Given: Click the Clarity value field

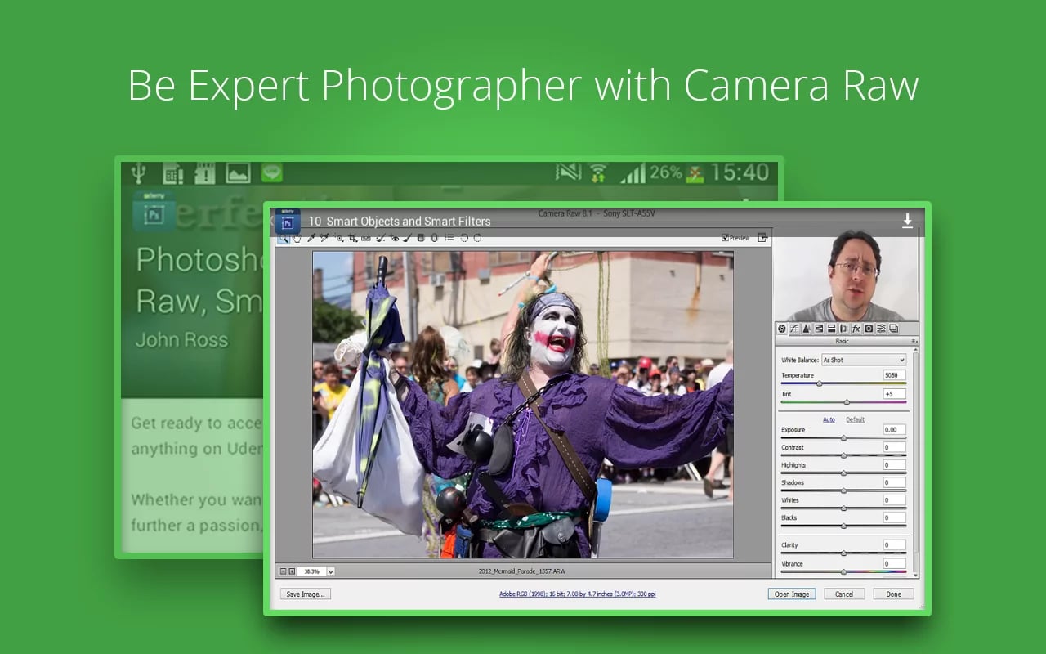Looking at the screenshot, I should point(894,544).
